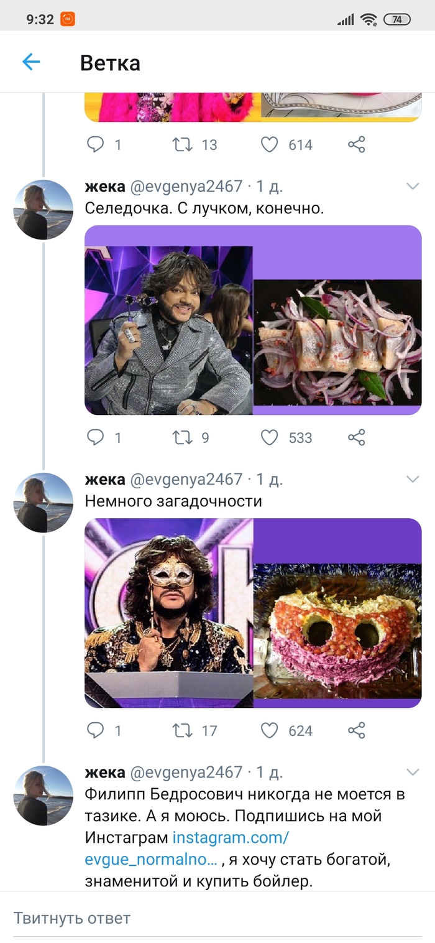The width and height of the screenshot is (435, 943).
Task: Expand menu chevron on Немного загадочности tweet
Action: coord(413,479)
